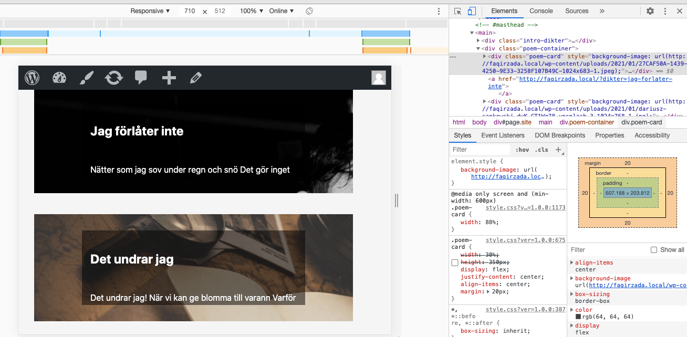Select the DOM Breakpoints tab

(560, 135)
